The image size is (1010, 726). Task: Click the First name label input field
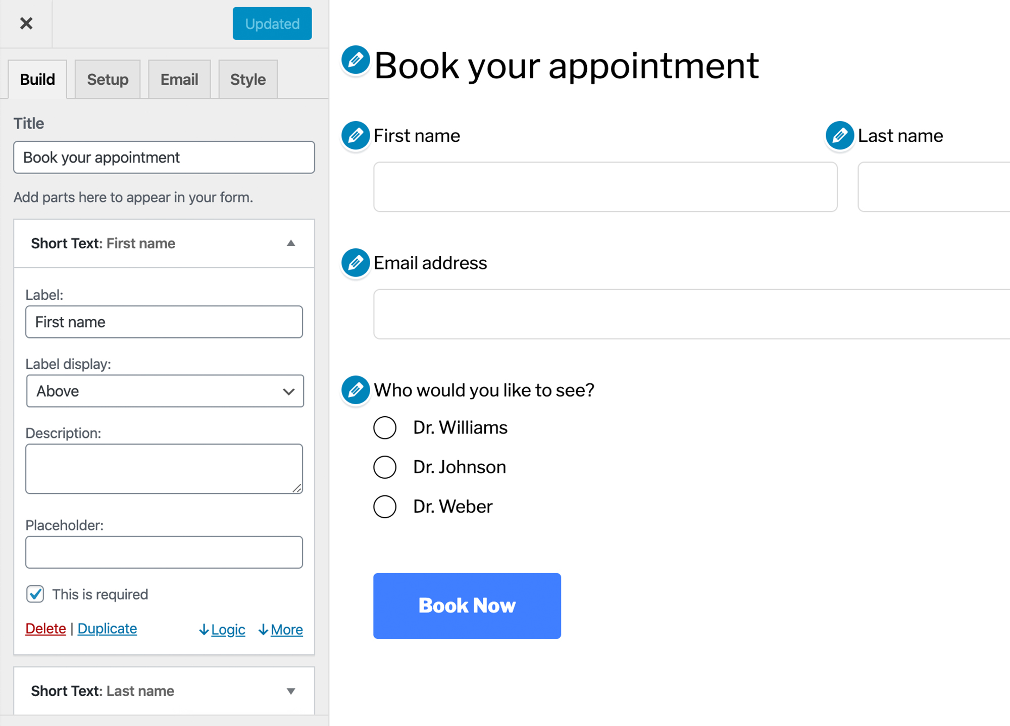[164, 322]
